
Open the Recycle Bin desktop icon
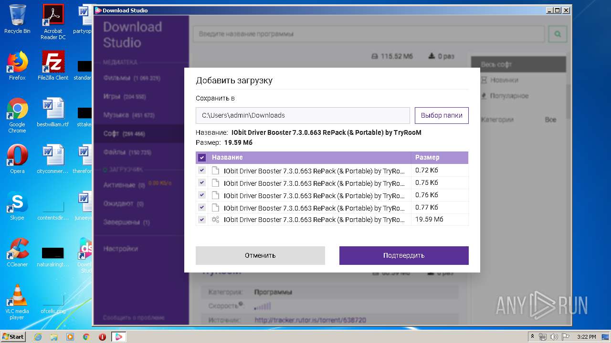[17, 19]
